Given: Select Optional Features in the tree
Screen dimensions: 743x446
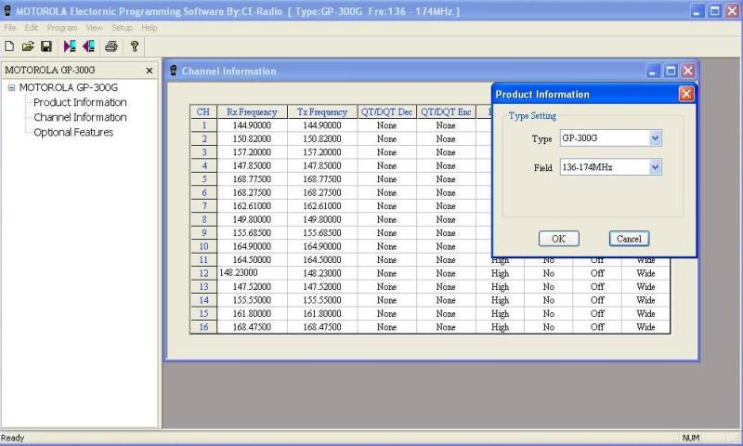Looking at the screenshot, I should [x=73, y=133].
